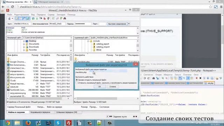Screen dimensions: 224x126
Task: Click the Хост input field
Action: (22, 24)
